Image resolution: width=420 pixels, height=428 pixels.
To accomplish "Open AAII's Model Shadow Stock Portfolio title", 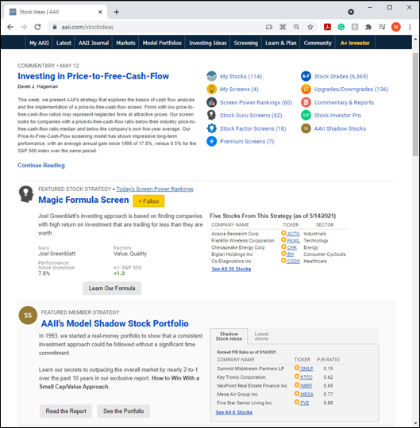I will [115, 323].
